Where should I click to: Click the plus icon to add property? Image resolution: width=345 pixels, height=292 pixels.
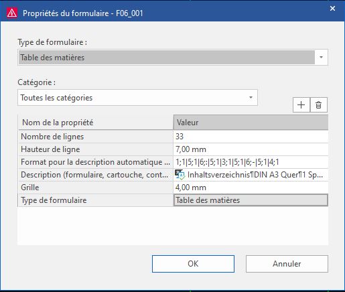point(301,104)
